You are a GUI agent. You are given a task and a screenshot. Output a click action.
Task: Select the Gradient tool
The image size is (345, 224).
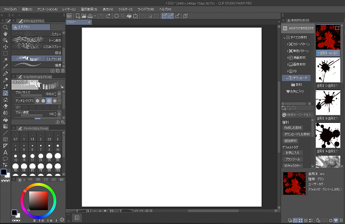5,126
